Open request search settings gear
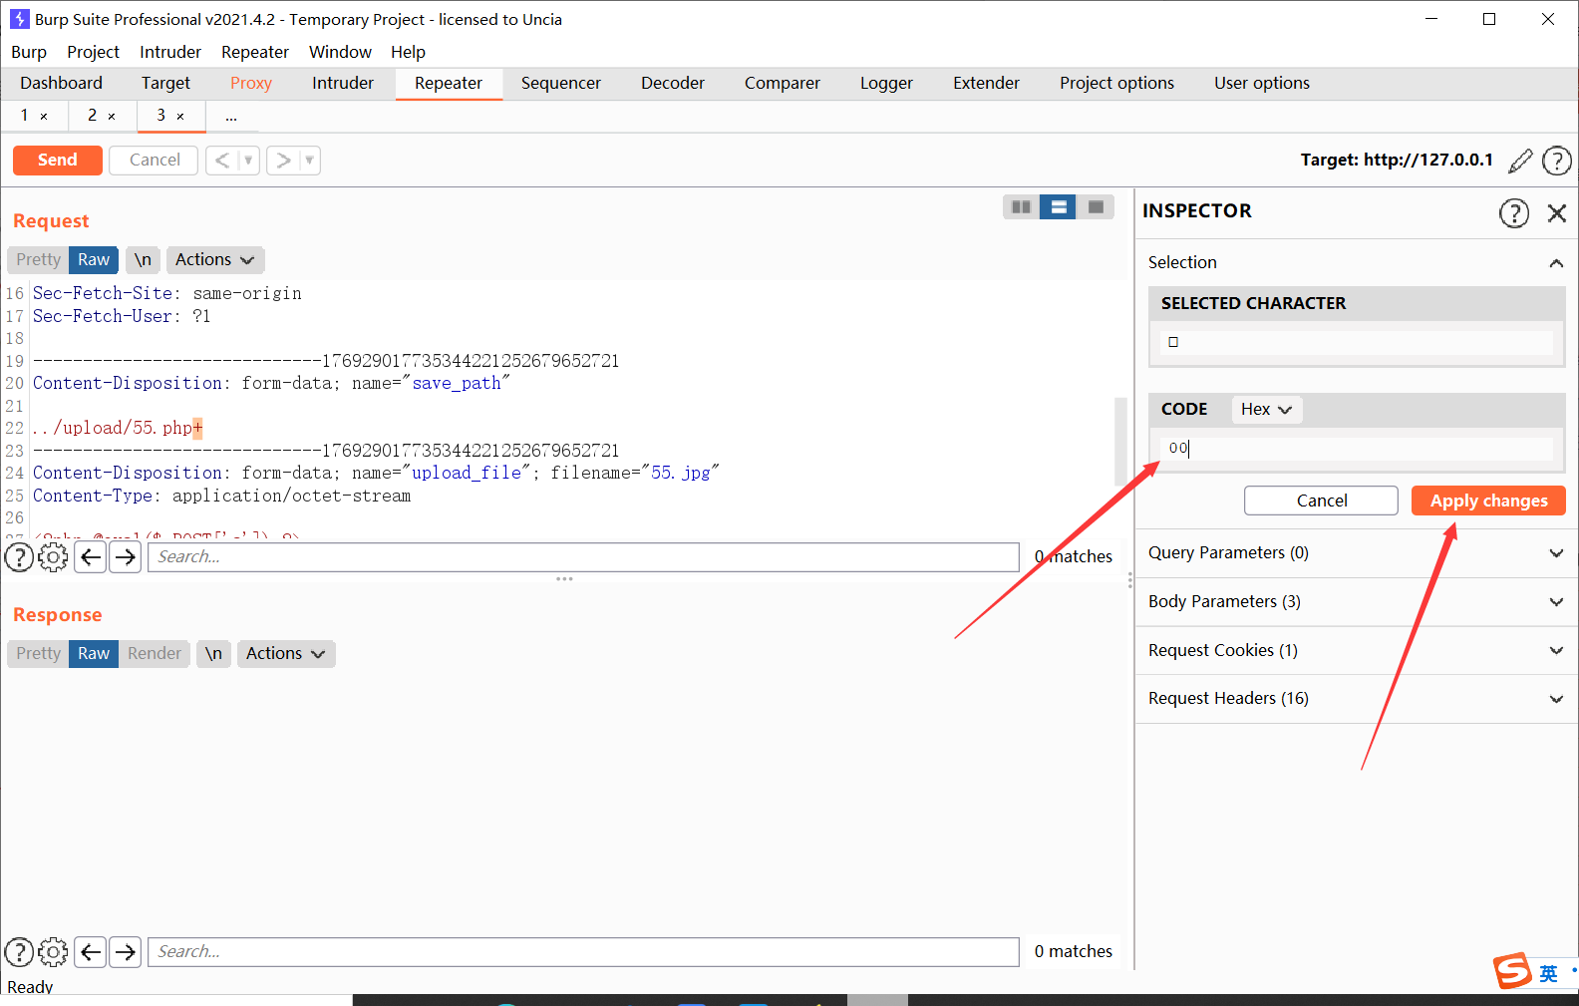Viewport: 1579px width, 1006px height. click(x=53, y=556)
